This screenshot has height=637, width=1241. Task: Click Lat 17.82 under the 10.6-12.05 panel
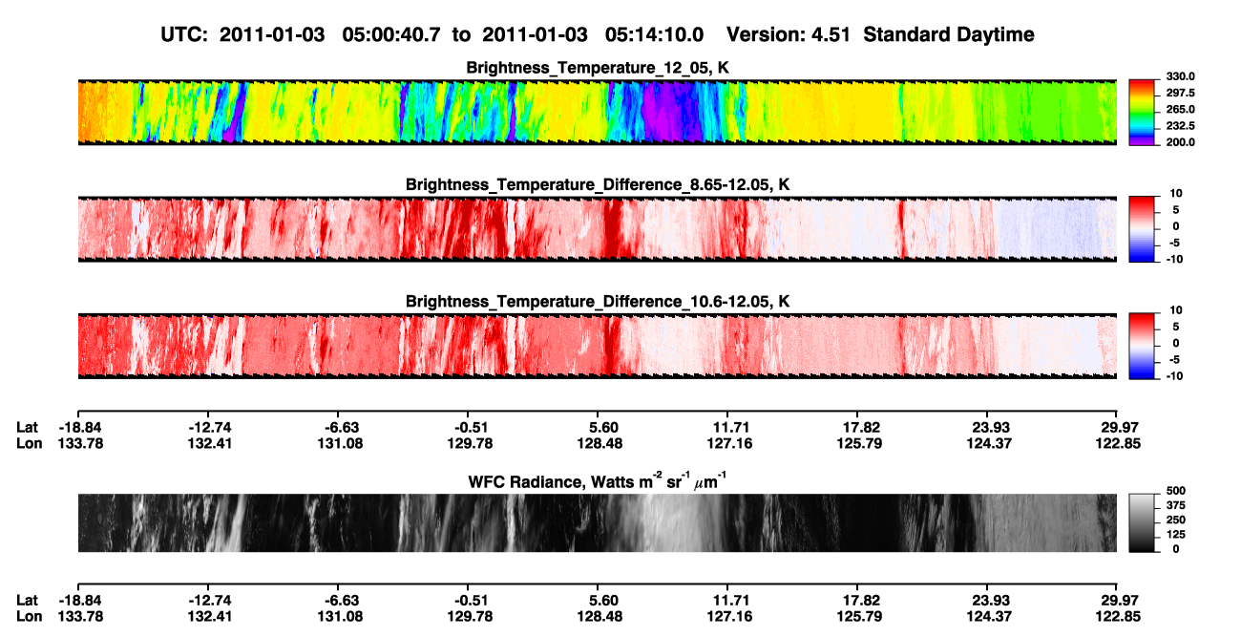tap(857, 427)
